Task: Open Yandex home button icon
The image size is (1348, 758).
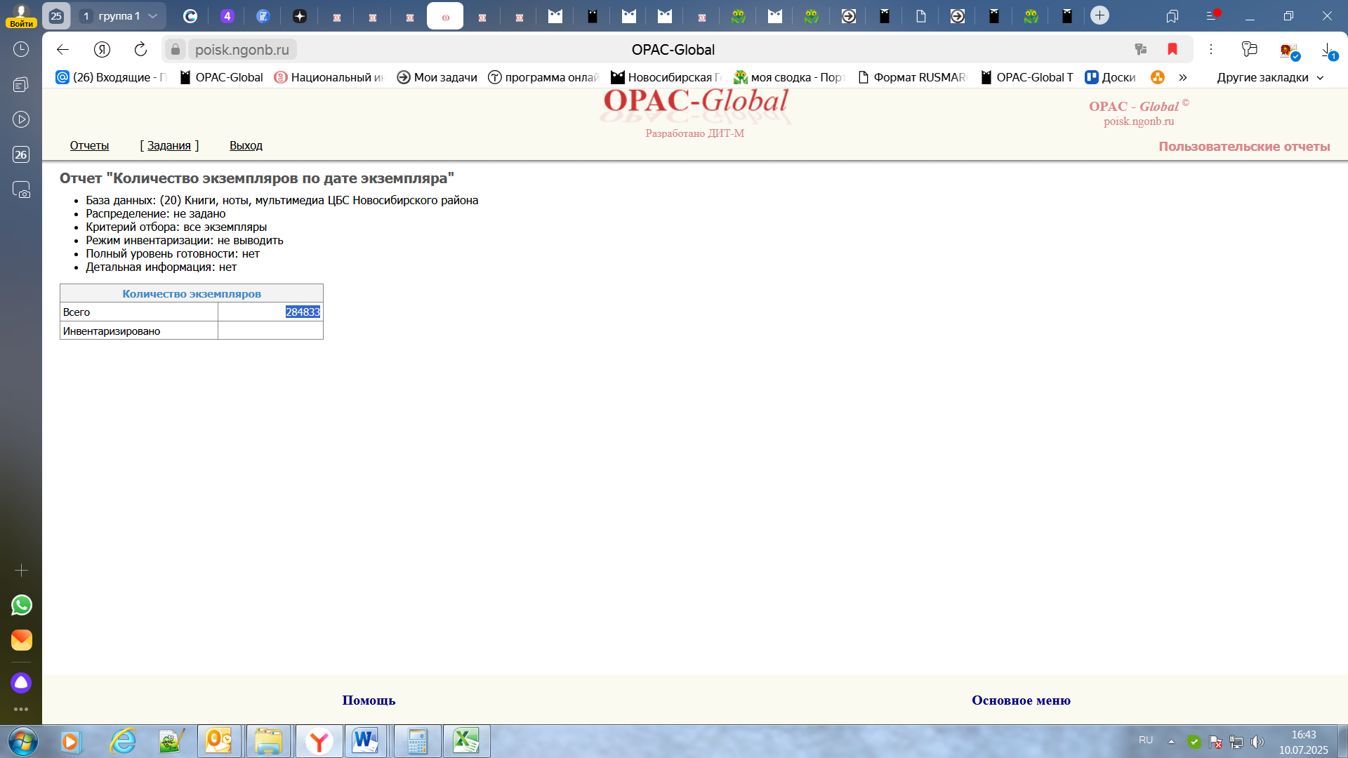Action: coord(102,49)
